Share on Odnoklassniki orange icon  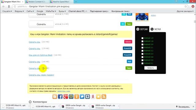77,97
